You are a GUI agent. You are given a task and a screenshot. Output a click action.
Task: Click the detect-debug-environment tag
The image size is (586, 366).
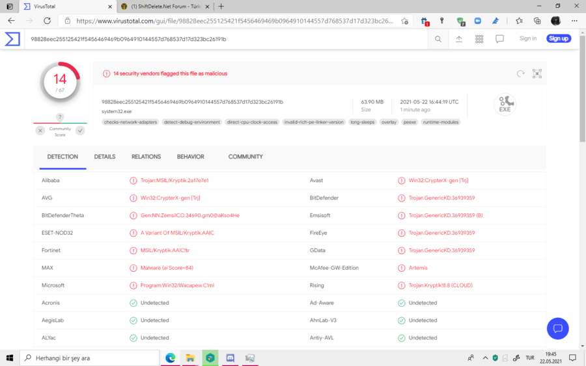click(x=191, y=122)
